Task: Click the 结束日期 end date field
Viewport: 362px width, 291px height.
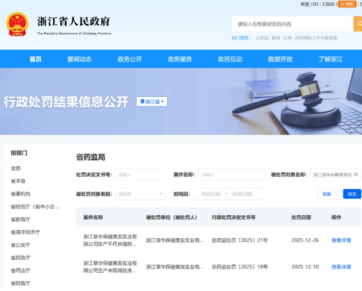Action: pyautogui.click(x=242, y=194)
